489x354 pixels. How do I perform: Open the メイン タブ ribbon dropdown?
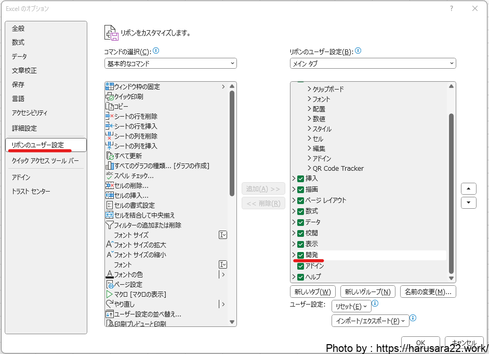point(373,64)
